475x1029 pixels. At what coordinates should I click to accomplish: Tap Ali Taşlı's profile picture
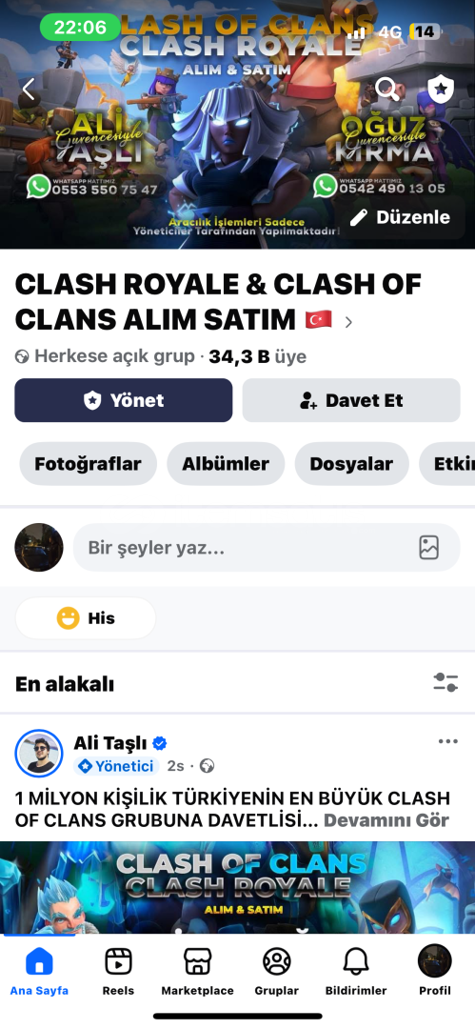point(39,753)
